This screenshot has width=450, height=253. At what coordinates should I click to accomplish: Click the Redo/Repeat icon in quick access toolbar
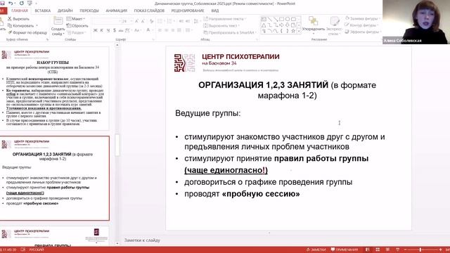(x=21, y=3)
